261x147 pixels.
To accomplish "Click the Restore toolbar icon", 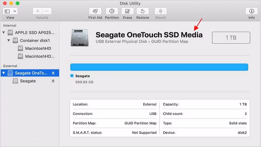I will [x=143, y=11].
